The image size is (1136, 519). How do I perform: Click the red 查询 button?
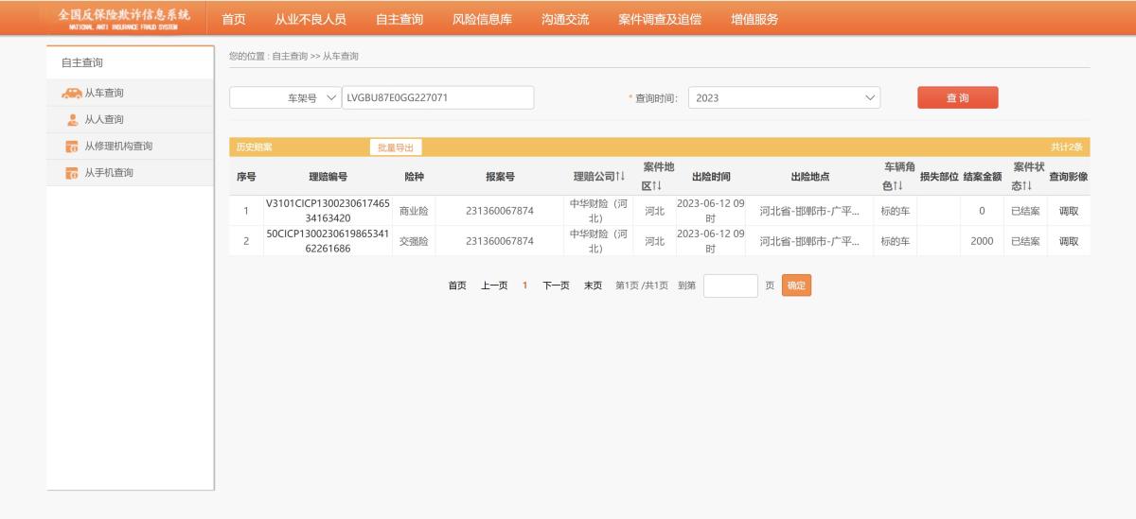pyautogui.click(x=957, y=97)
